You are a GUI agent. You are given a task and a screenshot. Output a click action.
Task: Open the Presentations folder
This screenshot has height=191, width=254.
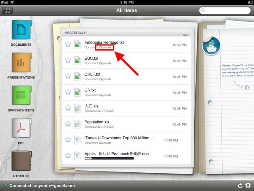(21, 62)
